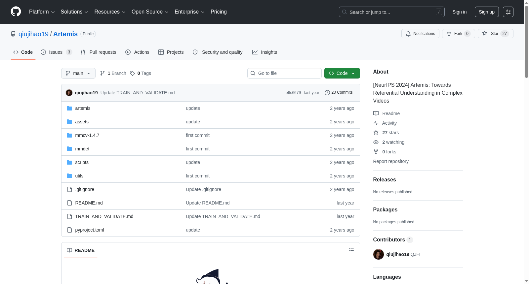This screenshot has height=284, width=529.
Task: Click the Search or jump to field
Action: click(392, 12)
